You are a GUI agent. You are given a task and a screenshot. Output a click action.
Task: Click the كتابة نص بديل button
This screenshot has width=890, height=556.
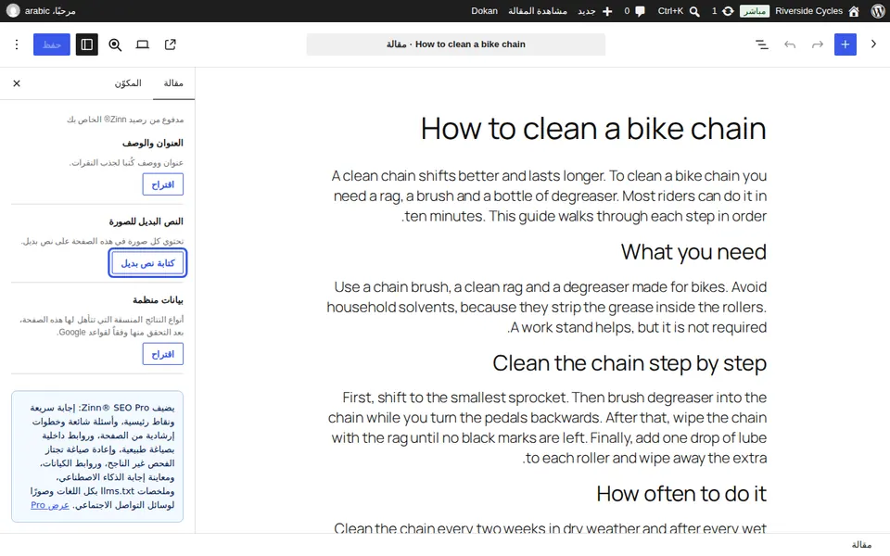coord(147,263)
